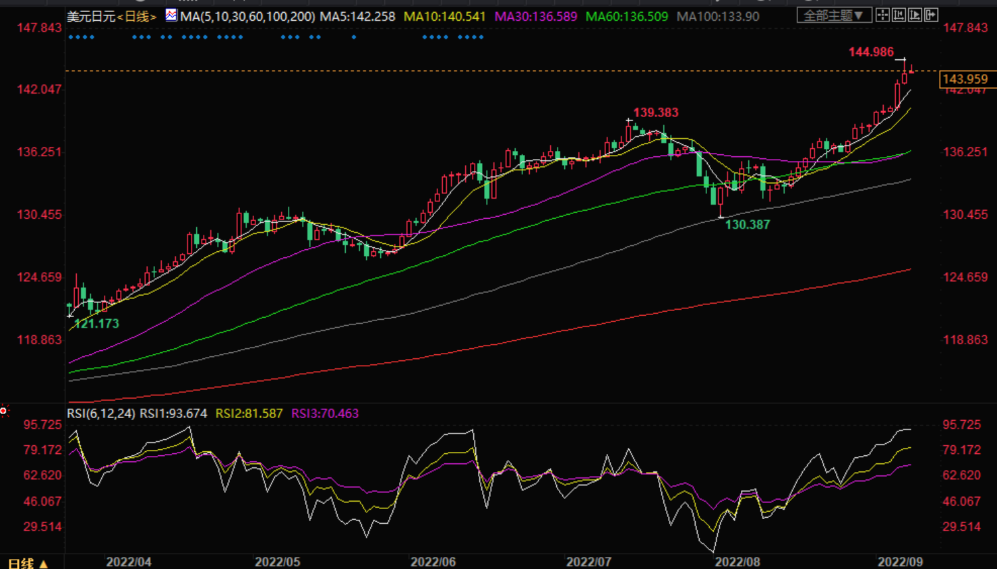Viewport: 997px width, 569px height.
Task: Click the 2022/07 date on time axis
Action: (588, 562)
